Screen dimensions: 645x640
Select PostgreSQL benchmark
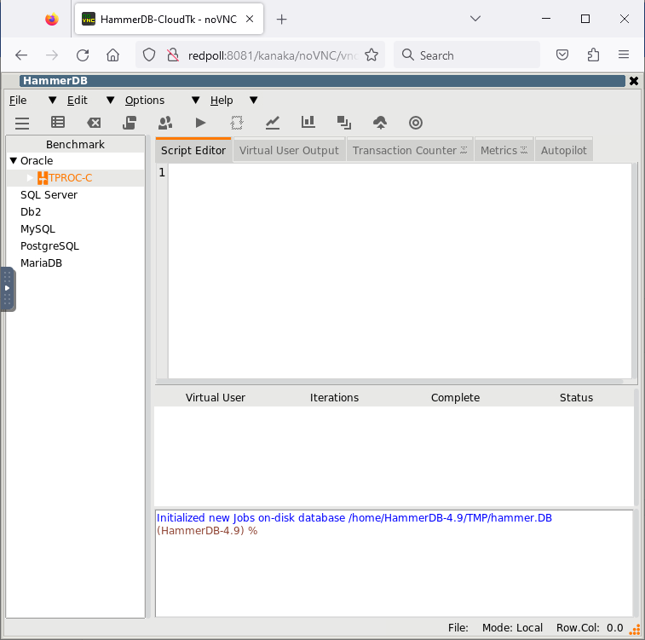(49, 246)
